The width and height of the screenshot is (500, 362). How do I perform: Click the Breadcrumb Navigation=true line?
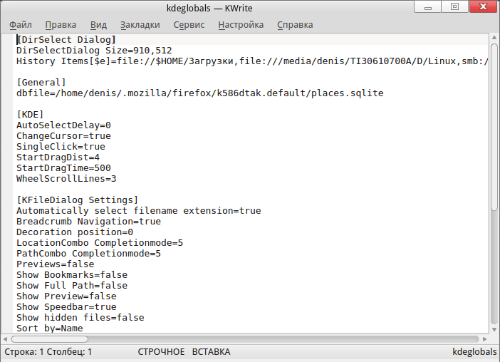(x=88, y=222)
